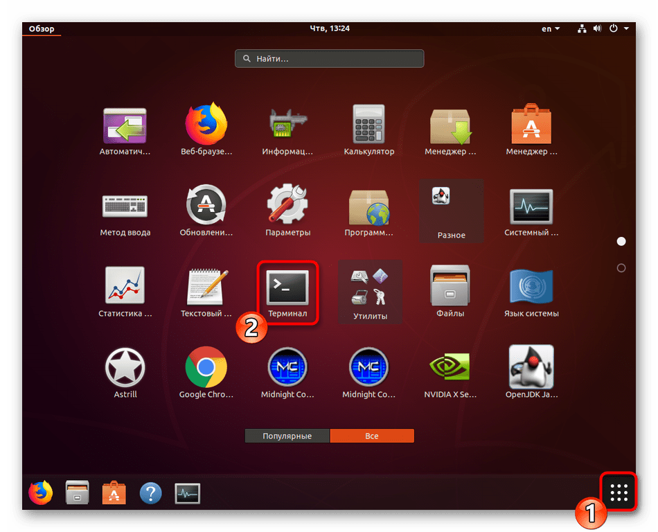Open the Терминал application
This screenshot has height=532, width=658.
[x=287, y=291]
